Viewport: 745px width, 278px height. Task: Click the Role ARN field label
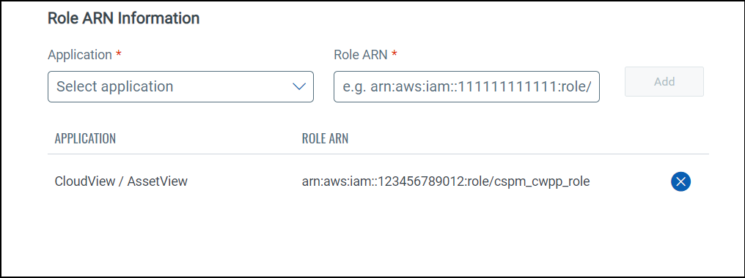(x=361, y=55)
